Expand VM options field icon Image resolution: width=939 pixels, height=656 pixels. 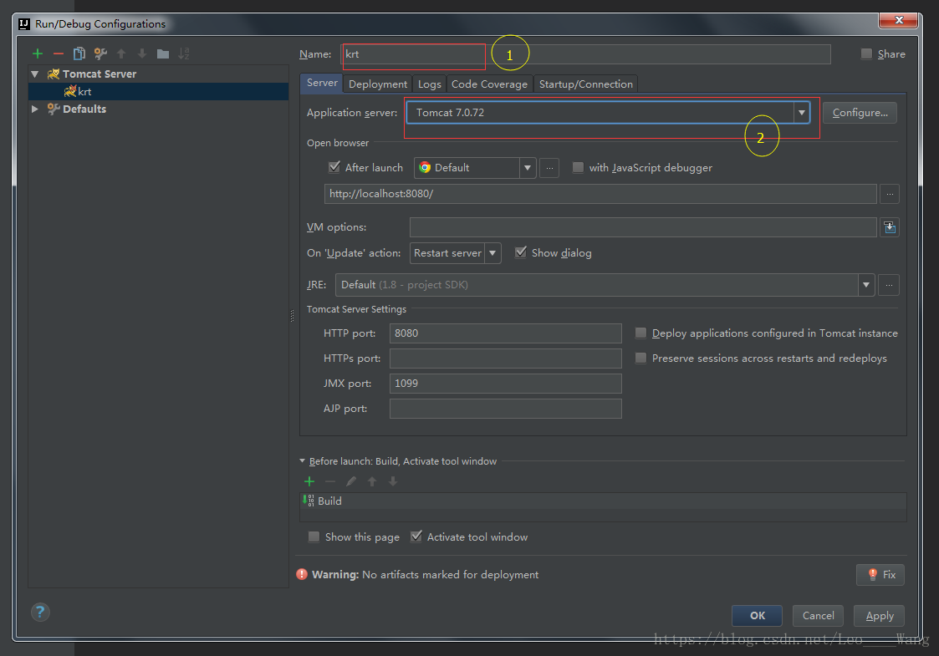pos(890,227)
